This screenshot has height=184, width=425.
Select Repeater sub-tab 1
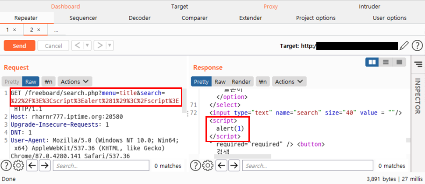(8, 30)
